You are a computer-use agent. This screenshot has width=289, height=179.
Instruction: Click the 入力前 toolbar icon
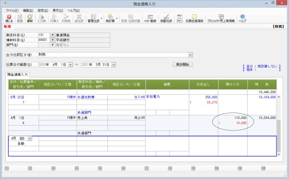(41, 18)
